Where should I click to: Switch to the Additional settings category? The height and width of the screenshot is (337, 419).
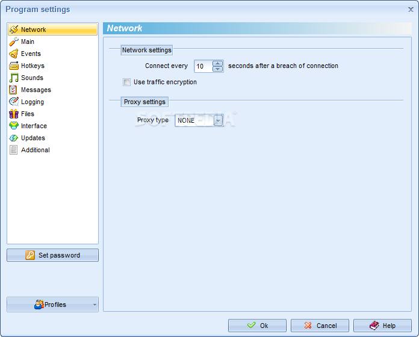coord(52,150)
